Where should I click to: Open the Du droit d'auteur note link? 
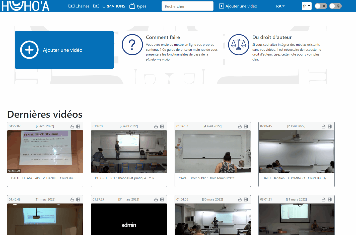[x=272, y=37]
